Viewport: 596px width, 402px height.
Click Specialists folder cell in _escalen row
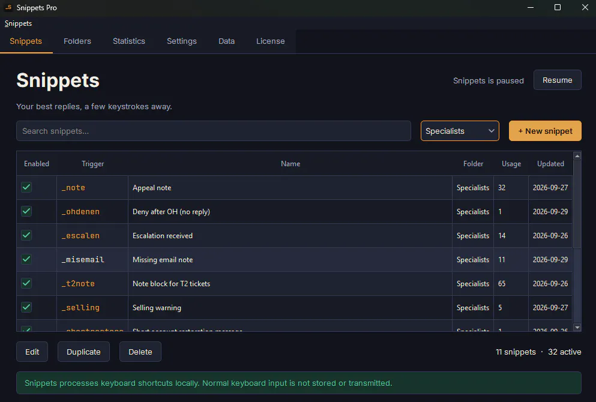tap(473, 235)
